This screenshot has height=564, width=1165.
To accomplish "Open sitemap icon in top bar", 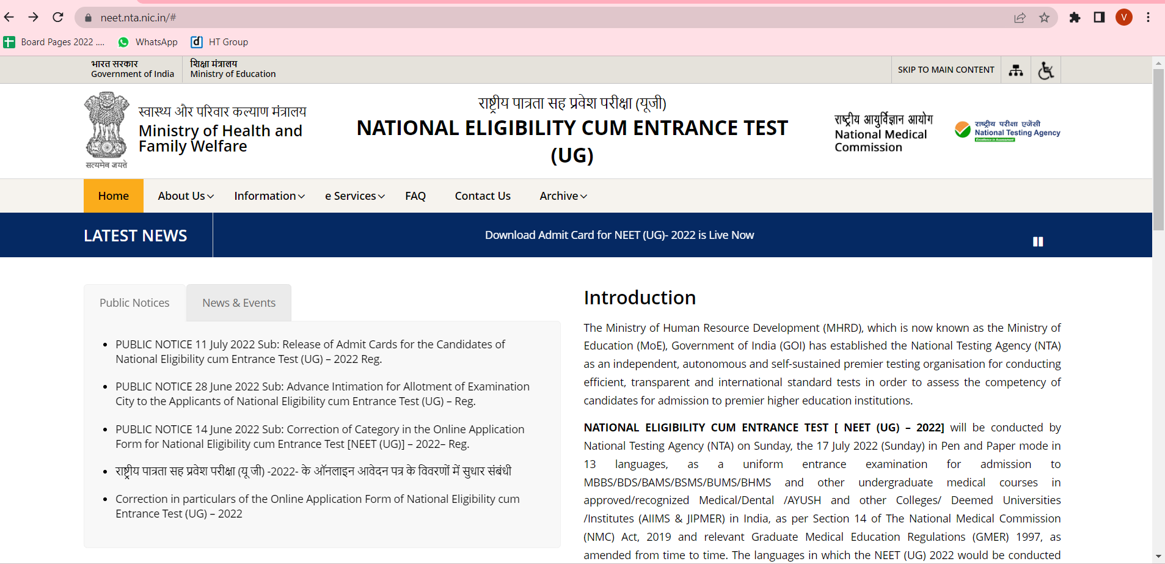I will [1015, 70].
